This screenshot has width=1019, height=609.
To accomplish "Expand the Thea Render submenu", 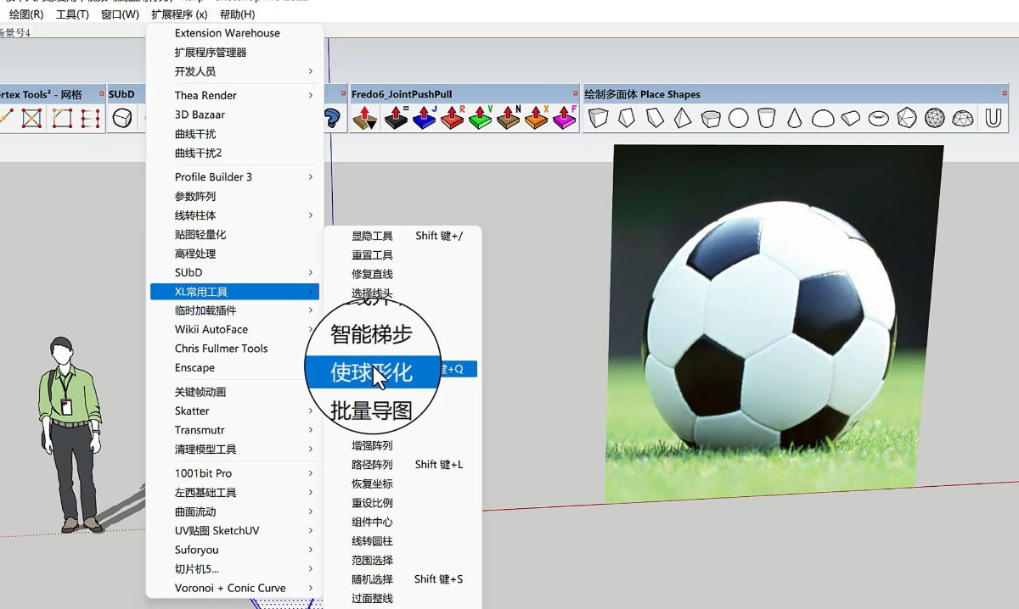I will tap(235, 95).
